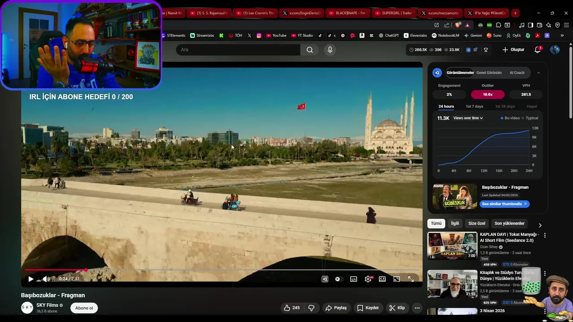Open the vidIQ icon in the player controls
The height and width of the screenshot is (322, 573).
[325, 279]
